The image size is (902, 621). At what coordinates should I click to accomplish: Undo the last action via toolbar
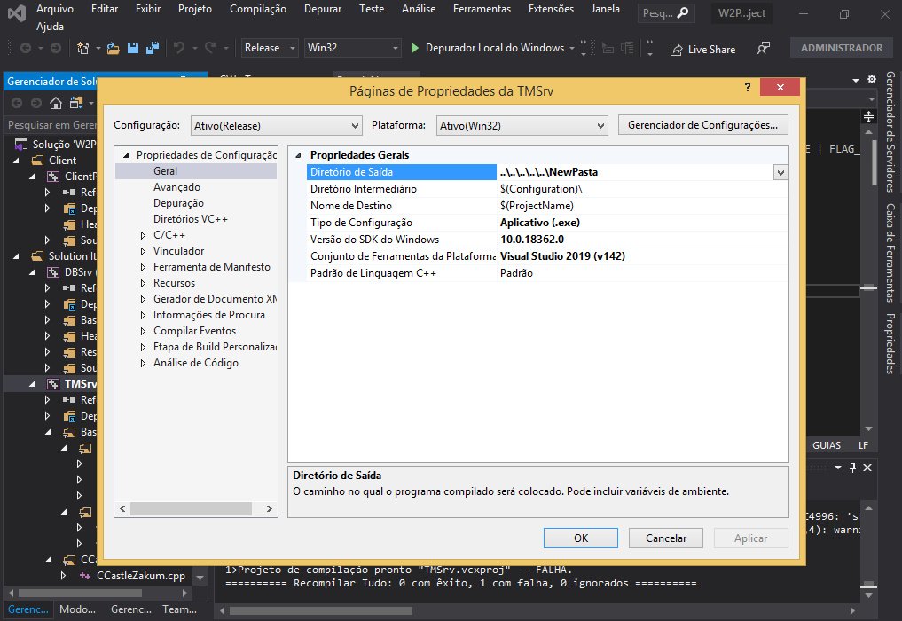point(179,48)
